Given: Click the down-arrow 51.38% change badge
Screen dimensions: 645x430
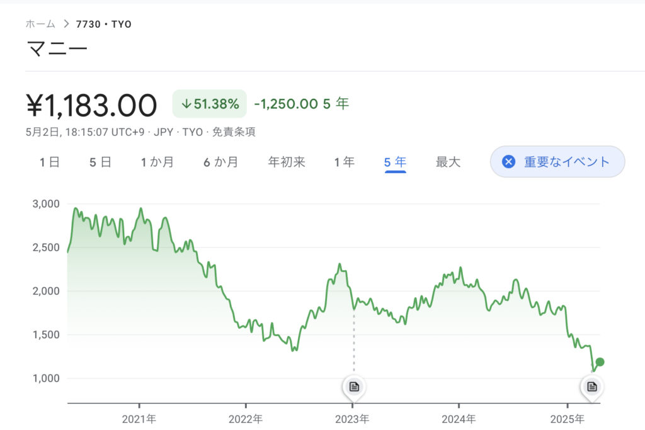Looking at the screenshot, I should coord(209,104).
